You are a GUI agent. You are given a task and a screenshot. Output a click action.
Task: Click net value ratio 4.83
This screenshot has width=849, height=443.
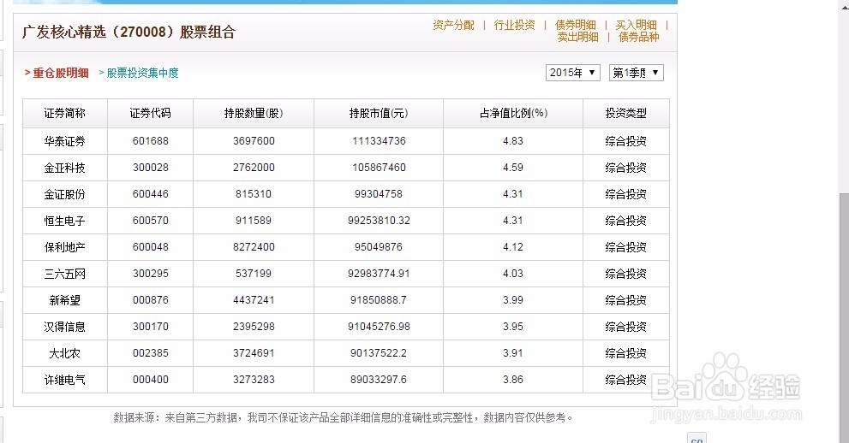513,141
